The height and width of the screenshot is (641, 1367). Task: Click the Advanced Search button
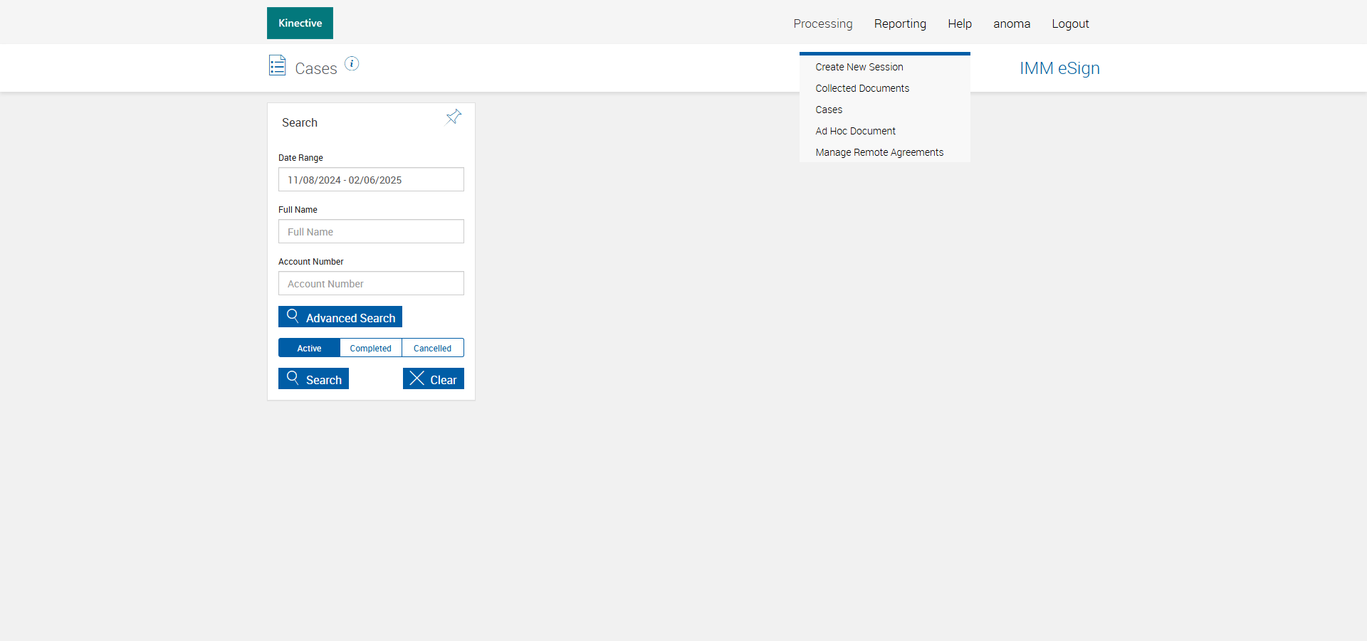(340, 317)
